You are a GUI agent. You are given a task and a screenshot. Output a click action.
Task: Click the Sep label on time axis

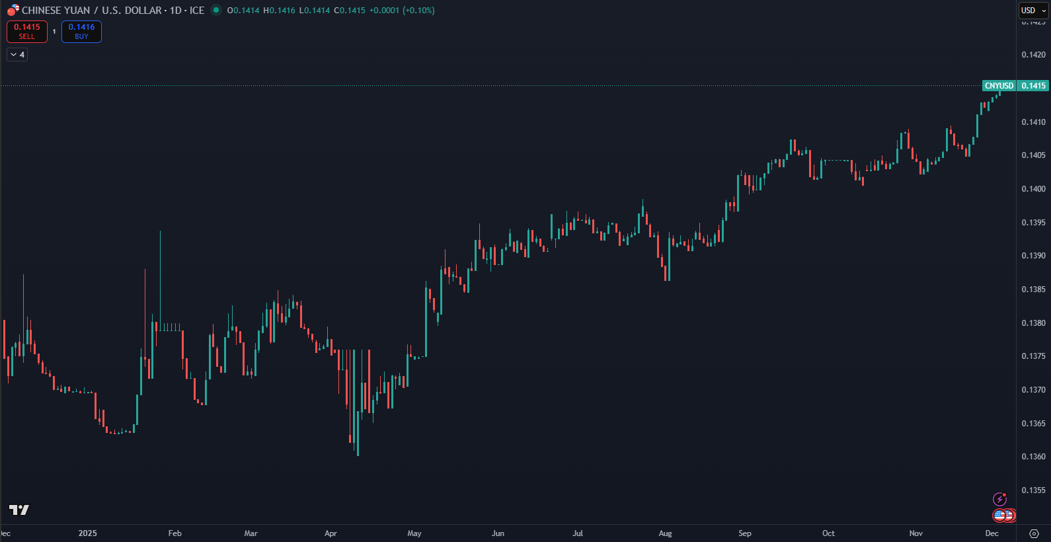(745, 533)
